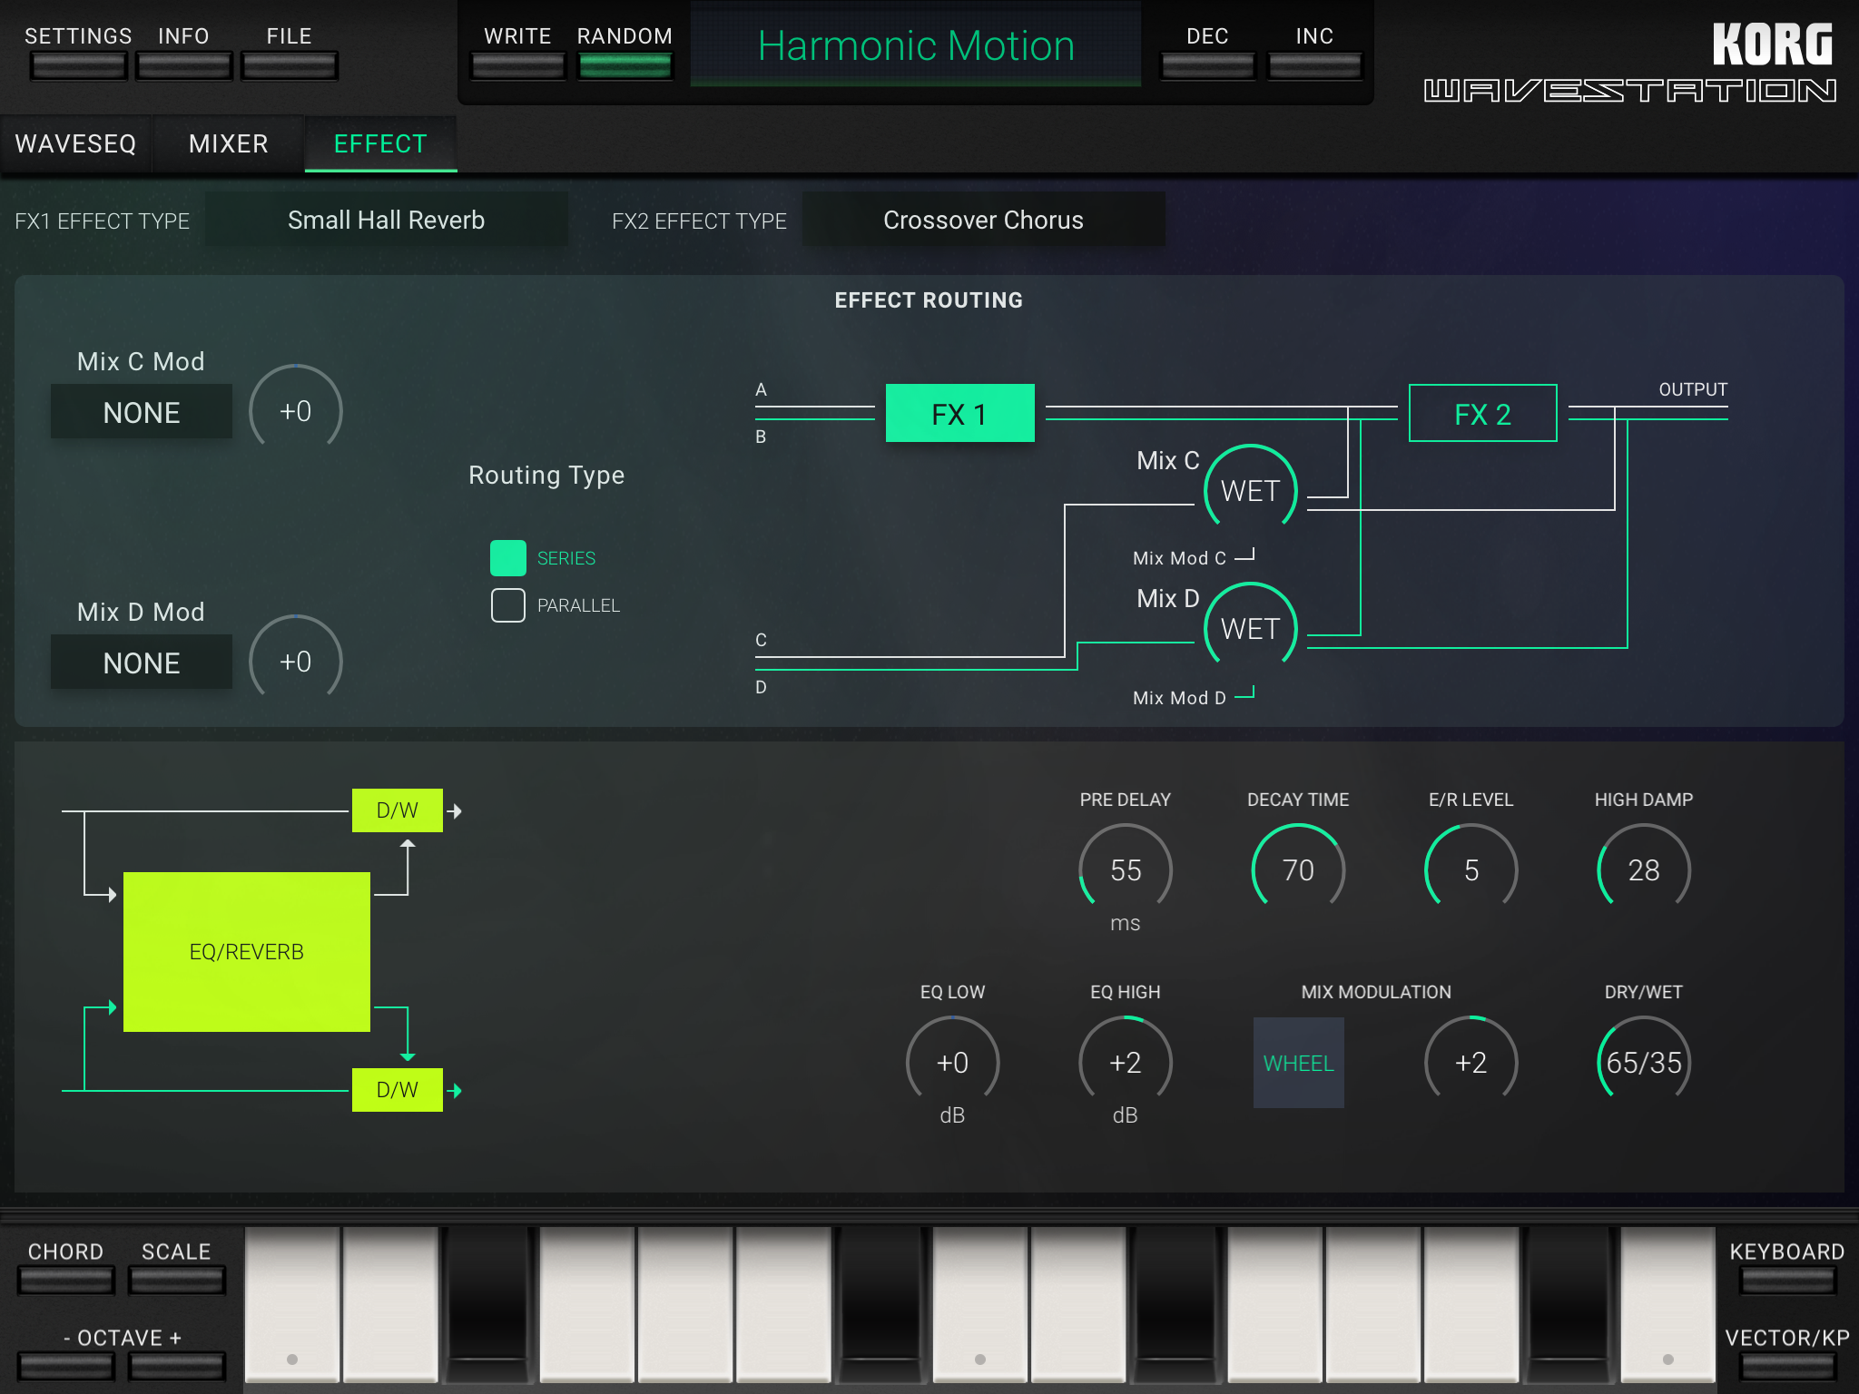Image resolution: width=1859 pixels, height=1394 pixels.
Task: Switch to the MIXER tab
Action: (229, 143)
